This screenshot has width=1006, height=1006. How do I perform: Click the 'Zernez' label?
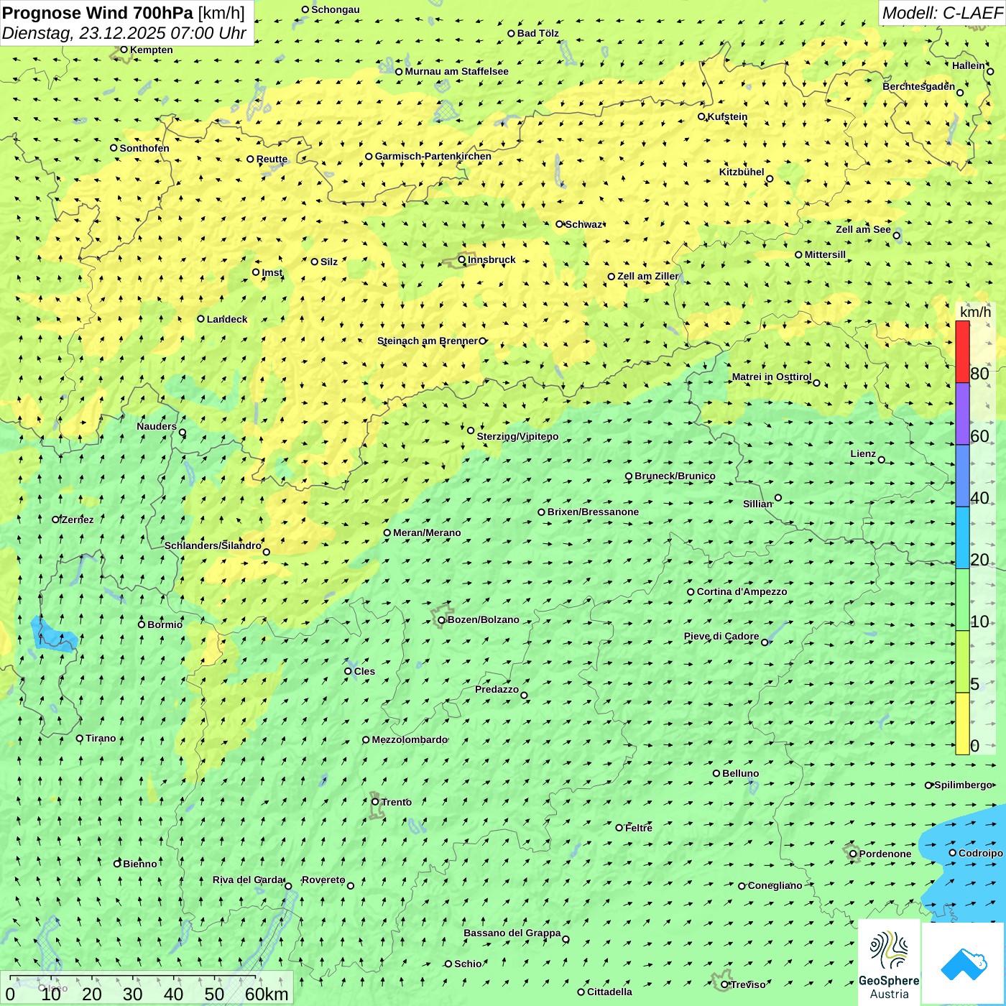pyautogui.click(x=78, y=520)
